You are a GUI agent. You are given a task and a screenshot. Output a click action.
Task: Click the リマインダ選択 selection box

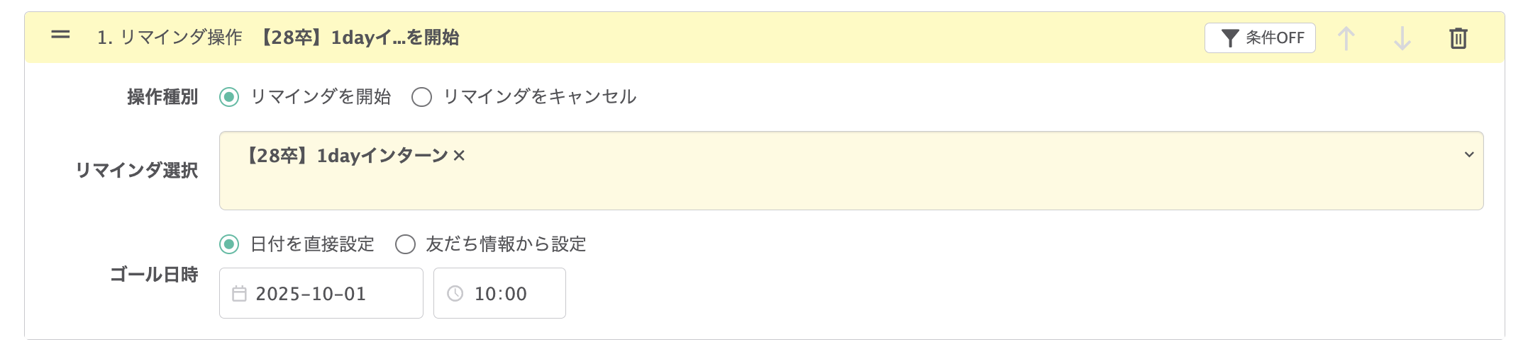coord(851,184)
